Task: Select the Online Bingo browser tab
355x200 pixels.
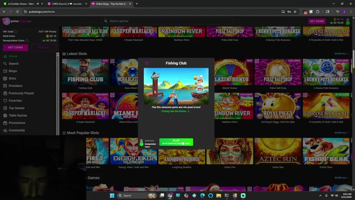Action: coord(111,4)
